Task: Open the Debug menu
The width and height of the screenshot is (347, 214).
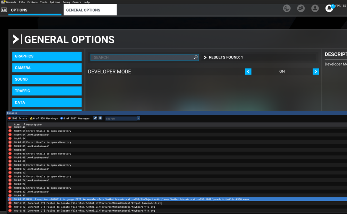Action: pyautogui.click(x=66, y=2)
